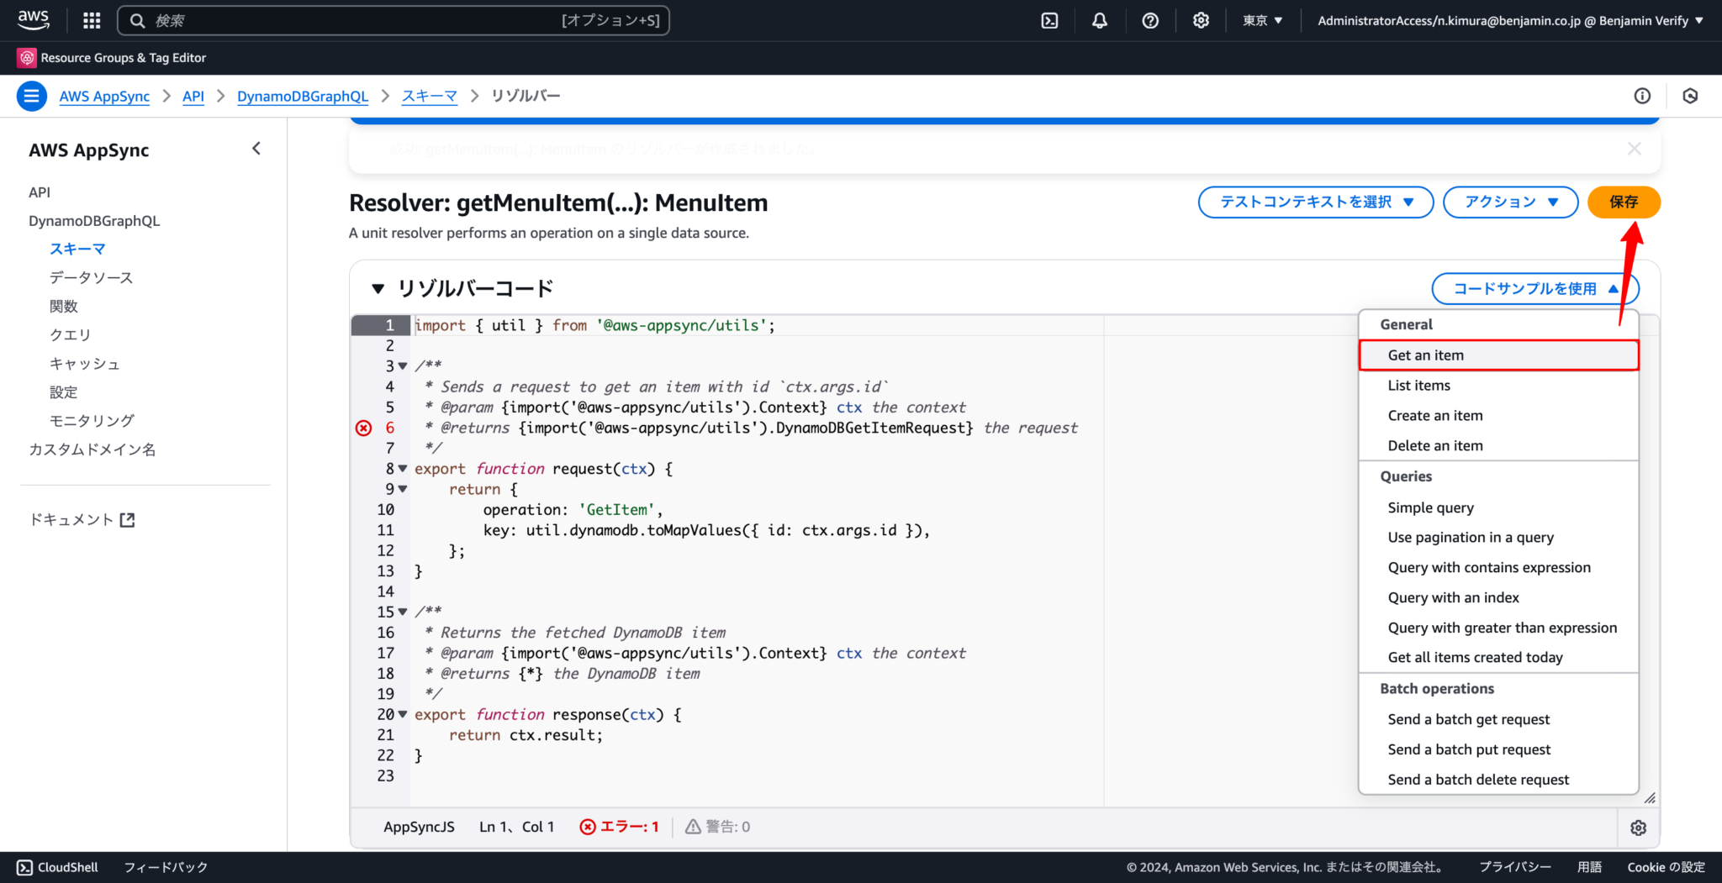Open the hamburger navigation menu
This screenshot has width=1722, height=883.
31,96
